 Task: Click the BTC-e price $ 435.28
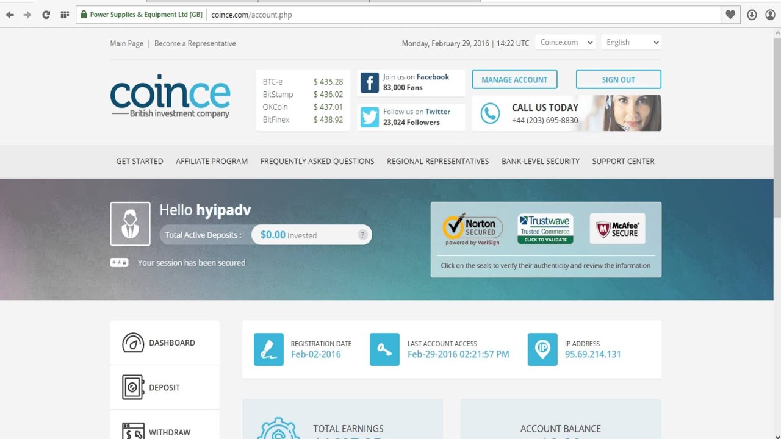pos(328,82)
